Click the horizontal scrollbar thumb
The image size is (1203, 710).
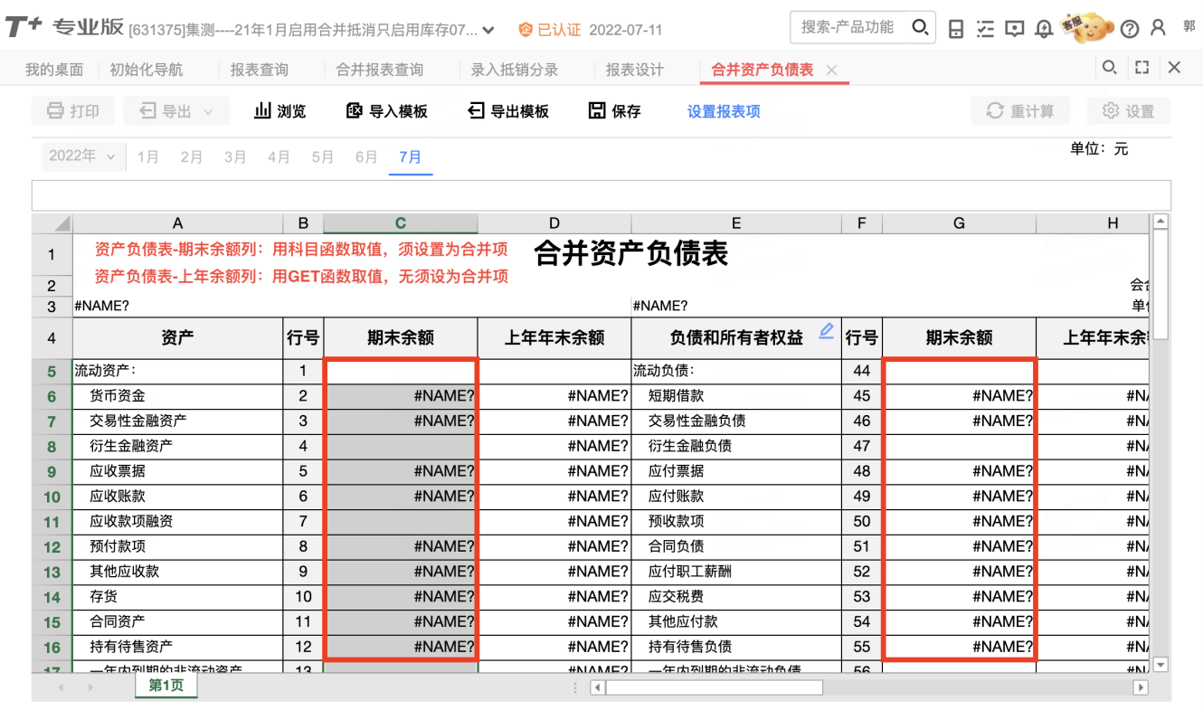(715, 687)
